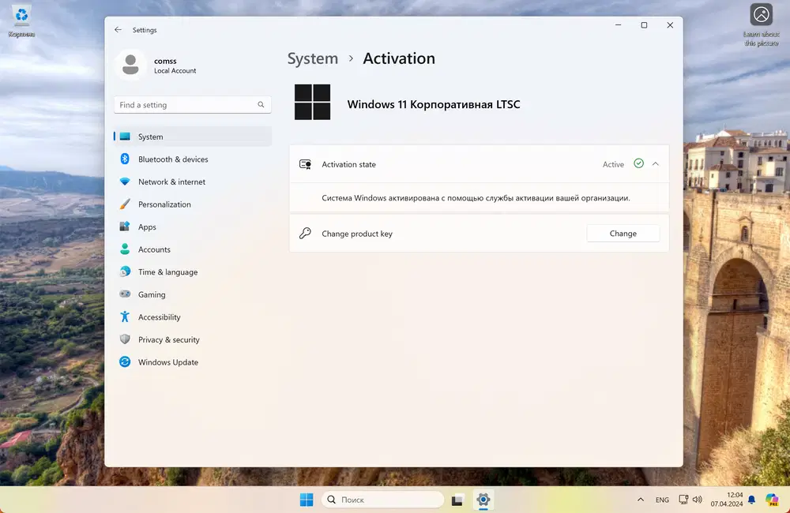The width and height of the screenshot is (790, 513).
Task: Open the clock and date 12:04
Action: [x=727, y=500]
